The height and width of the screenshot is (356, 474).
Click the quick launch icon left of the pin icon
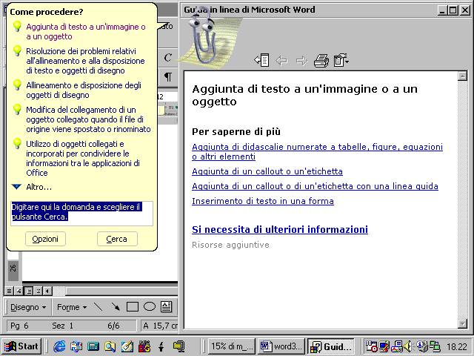pos(144,346)
